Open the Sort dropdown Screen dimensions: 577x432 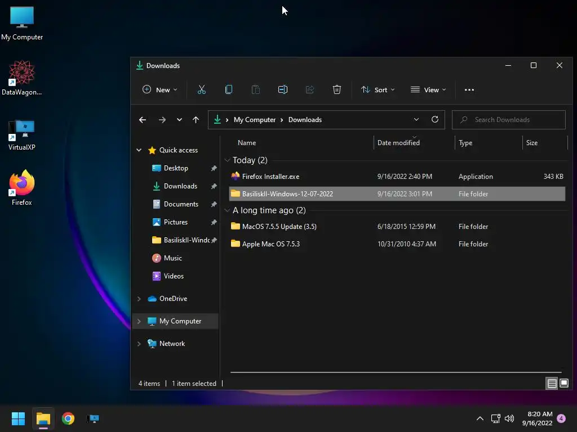pyautogui.click(x=378, y=89)
